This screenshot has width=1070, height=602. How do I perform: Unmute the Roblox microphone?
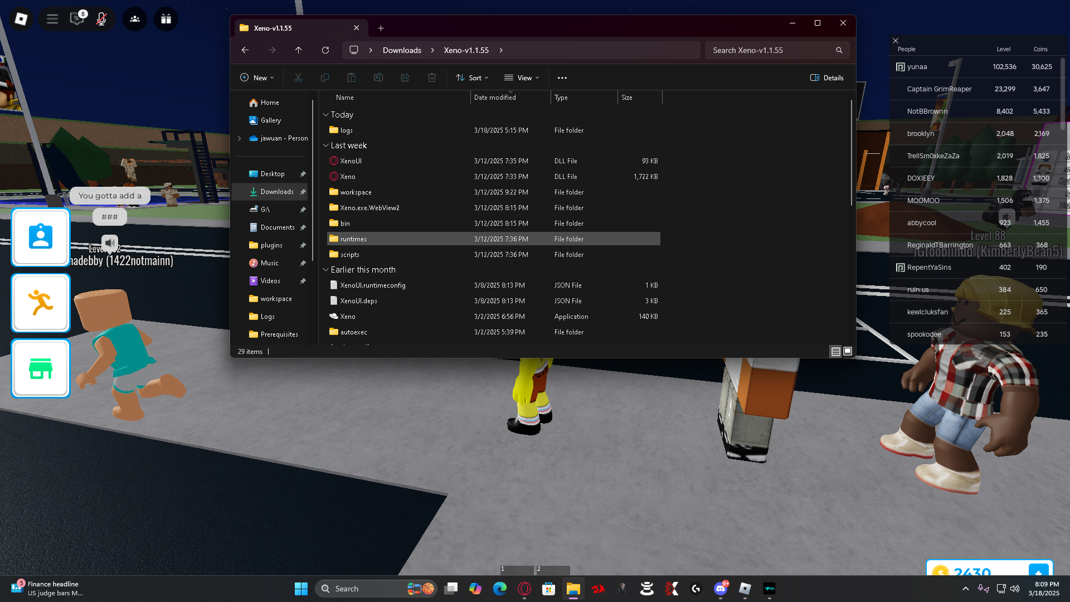coord(101,19)
